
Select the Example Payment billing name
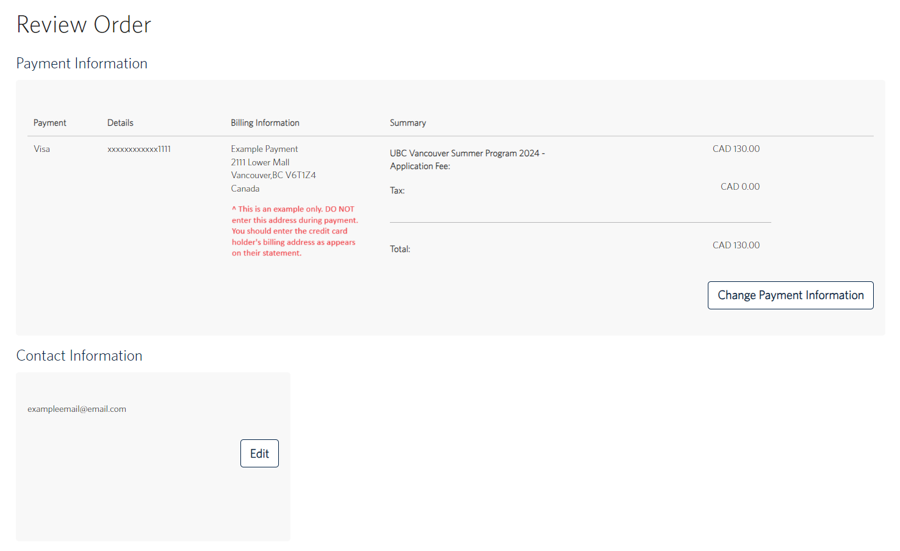tap(264, 149)
